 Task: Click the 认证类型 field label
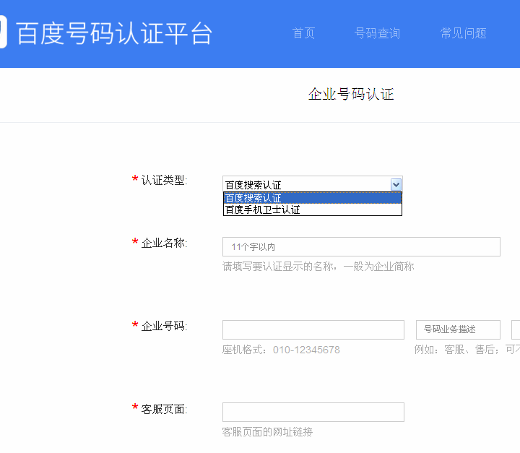(164, 180)
